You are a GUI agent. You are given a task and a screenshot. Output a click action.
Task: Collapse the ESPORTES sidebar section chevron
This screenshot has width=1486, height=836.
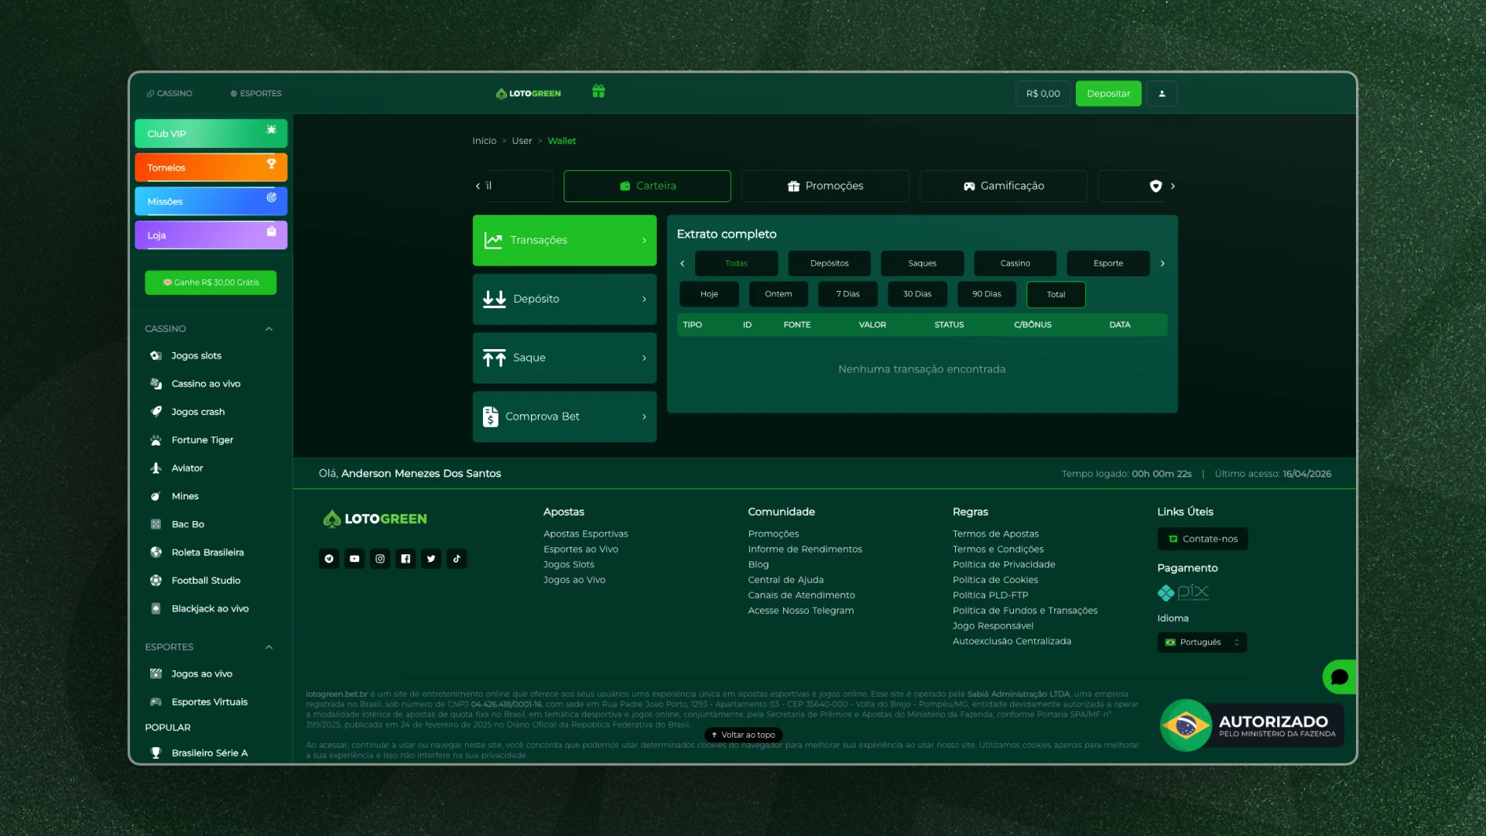click(x=269, y=647)
